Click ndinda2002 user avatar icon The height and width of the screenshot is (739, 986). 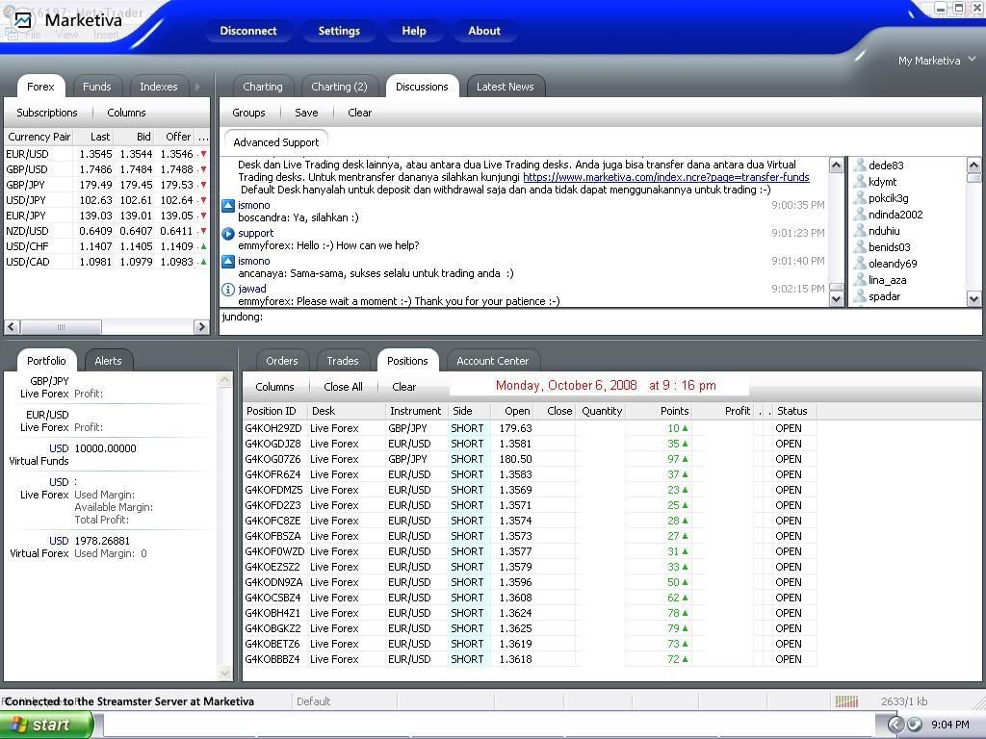860,215
